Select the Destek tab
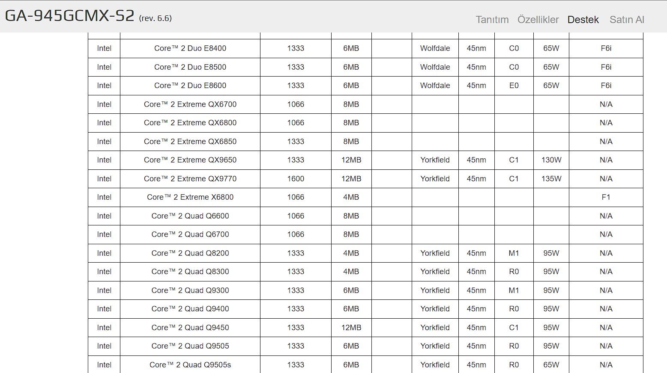Viewport: 667px width, 373px height. 583,20
